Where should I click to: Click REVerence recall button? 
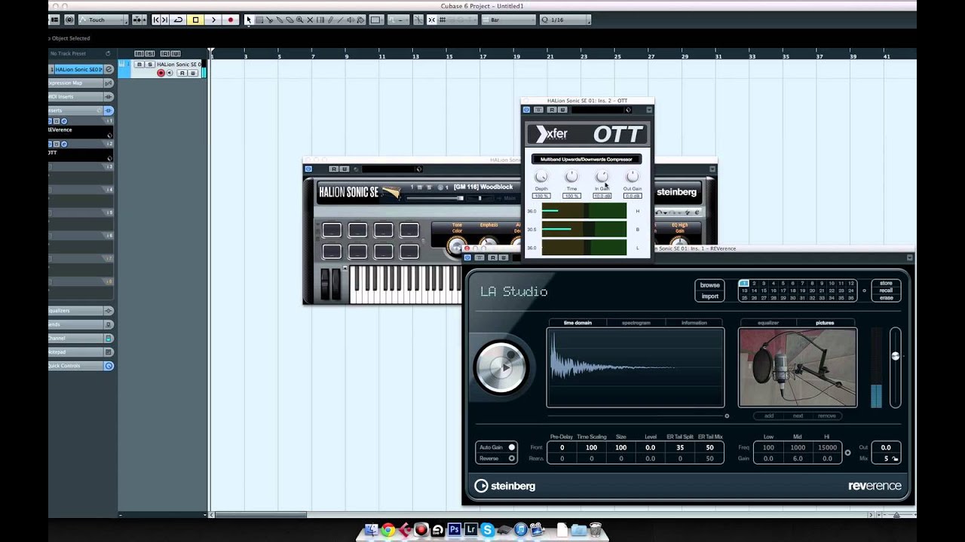click(886, 291)
